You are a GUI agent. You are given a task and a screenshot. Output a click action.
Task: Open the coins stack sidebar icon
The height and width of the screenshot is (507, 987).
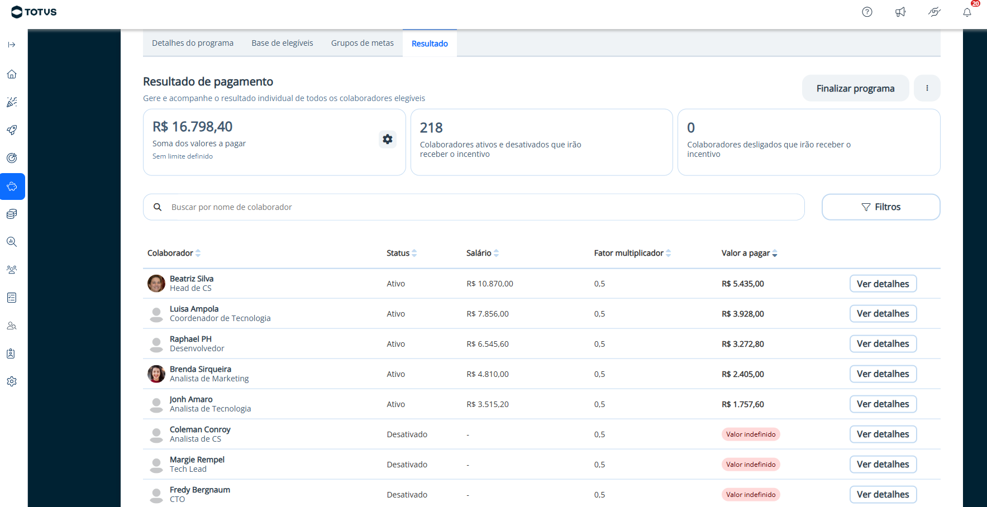12,214
